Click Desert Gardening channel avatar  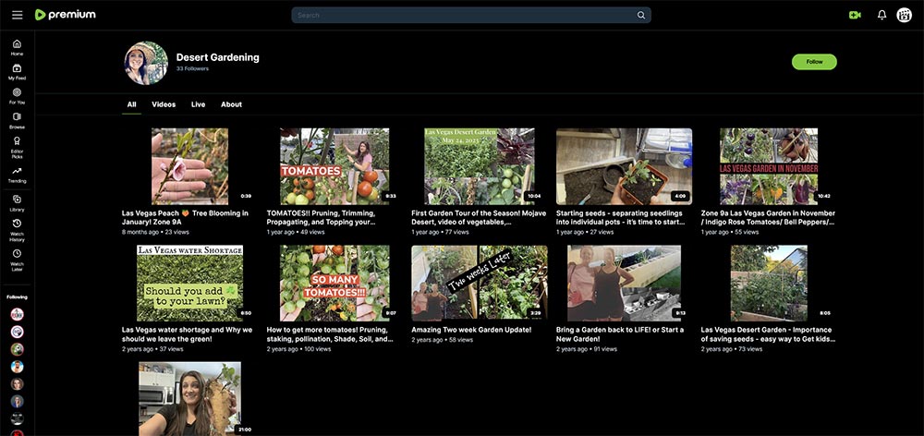point(146,63)
